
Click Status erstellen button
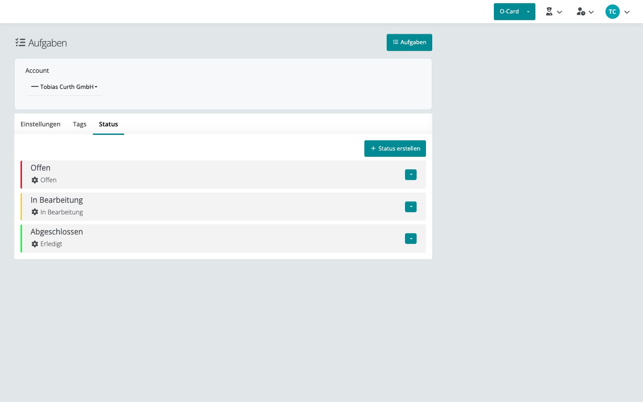(395, 148)
